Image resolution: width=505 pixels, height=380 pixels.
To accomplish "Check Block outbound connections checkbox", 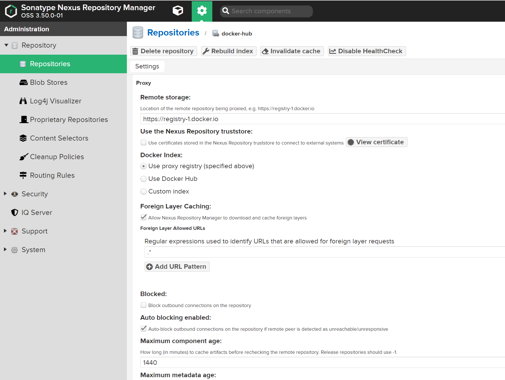I will [x=144, y=305].
